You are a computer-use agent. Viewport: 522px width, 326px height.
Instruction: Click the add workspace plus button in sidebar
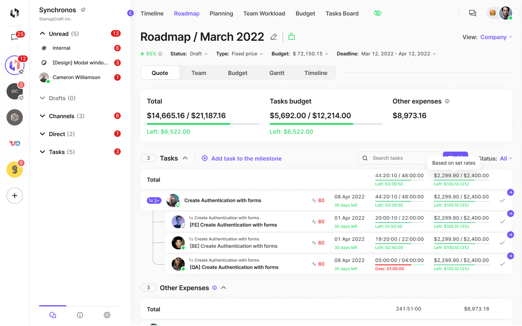(15, 196)
